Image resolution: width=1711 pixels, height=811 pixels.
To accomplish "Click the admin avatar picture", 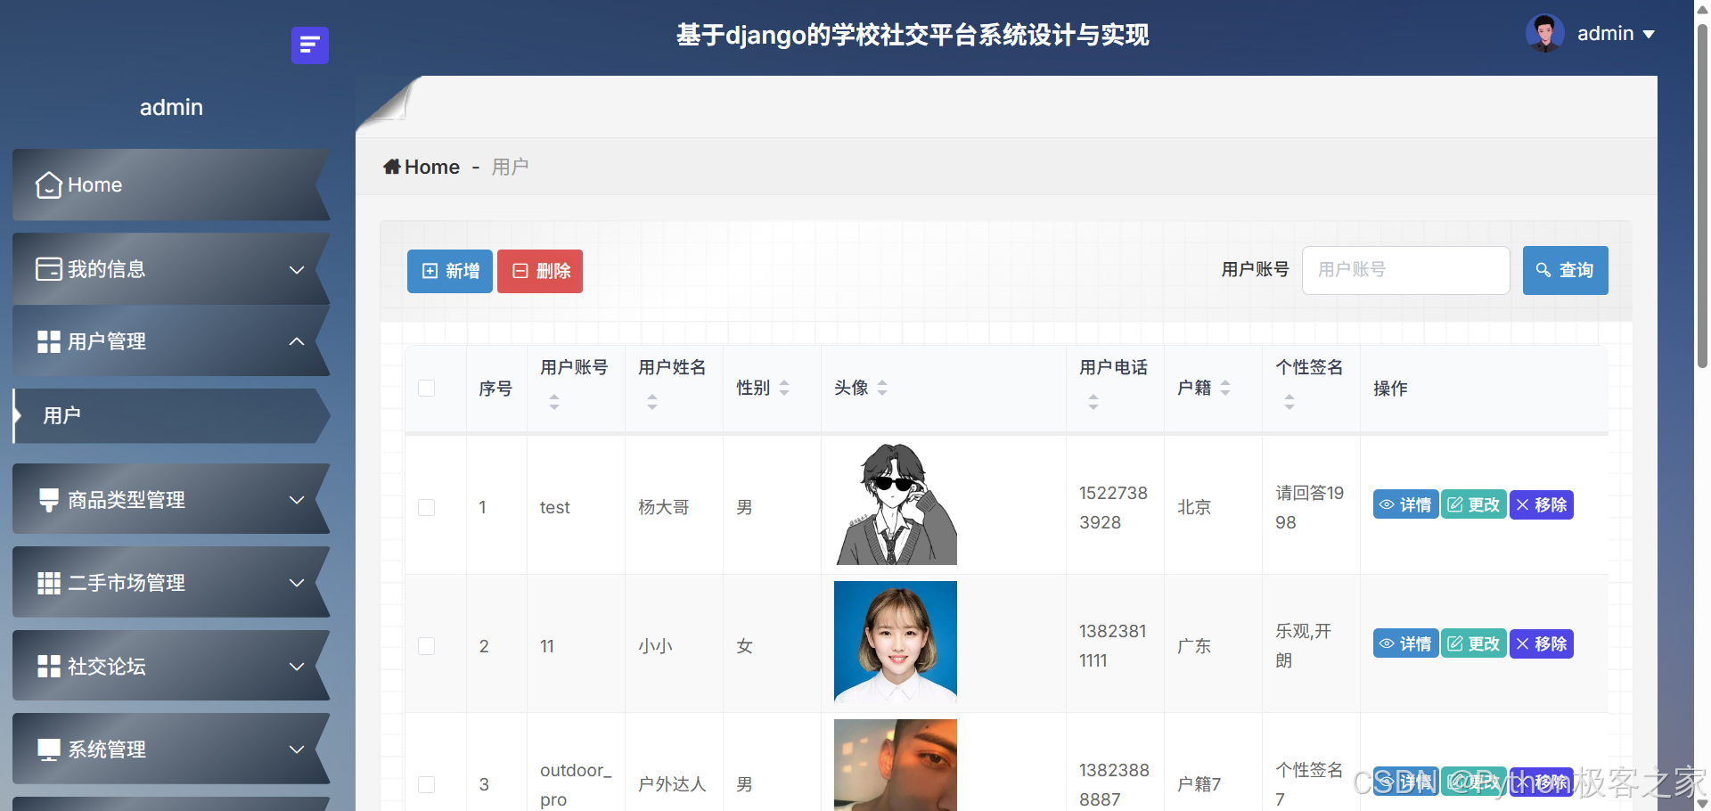I will (x=1545, y=34).
